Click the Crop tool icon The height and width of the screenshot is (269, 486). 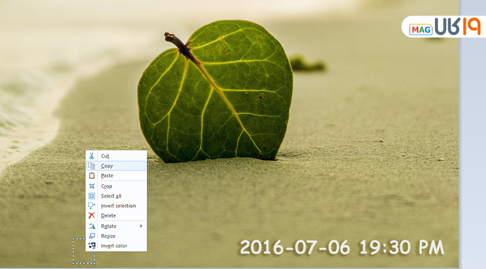coord(92,186)
